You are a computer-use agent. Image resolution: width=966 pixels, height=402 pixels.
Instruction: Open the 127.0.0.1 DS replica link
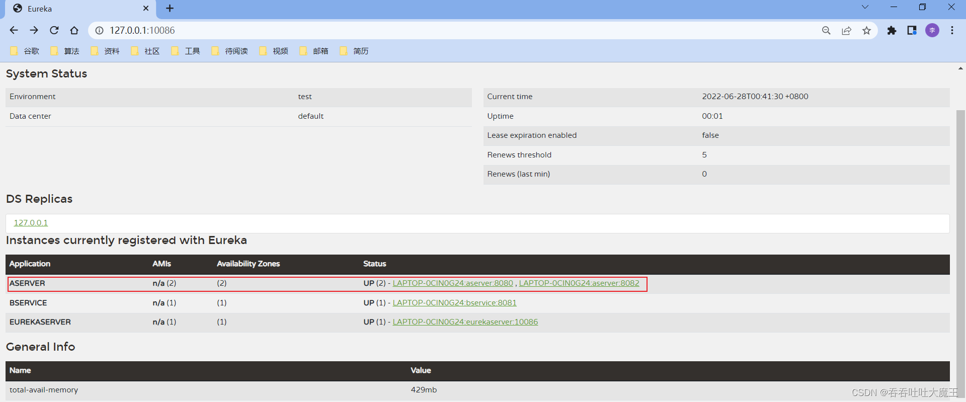tap(31, 222)
